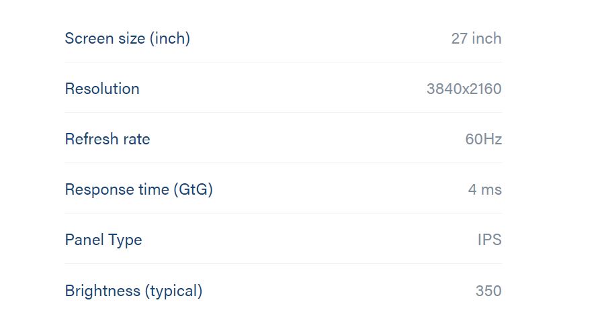Click the Brightness (typical) label

(134, 291)
